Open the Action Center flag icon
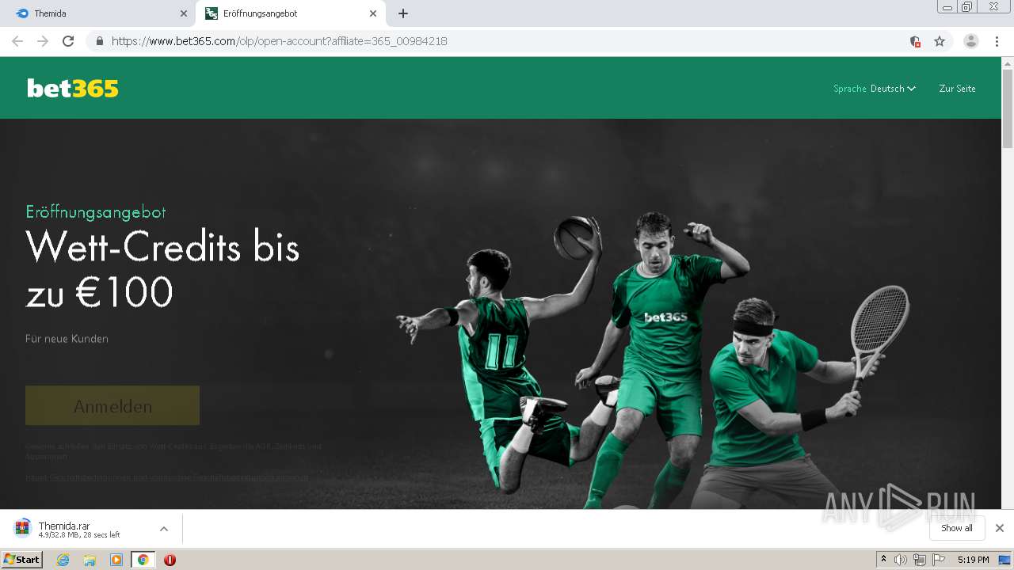1014x570 pixels. point(939,560)
